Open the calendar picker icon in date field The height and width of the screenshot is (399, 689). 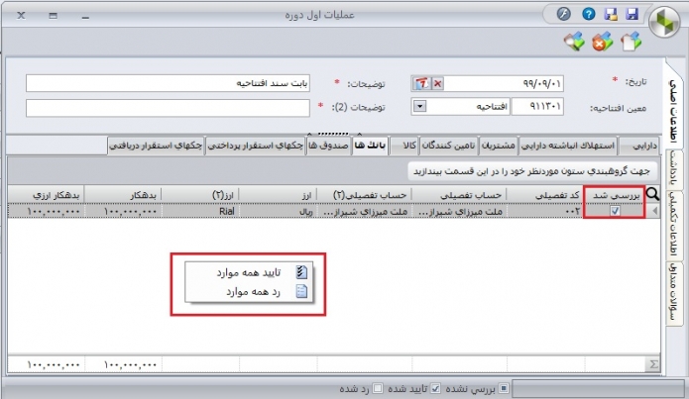(421, 82)
